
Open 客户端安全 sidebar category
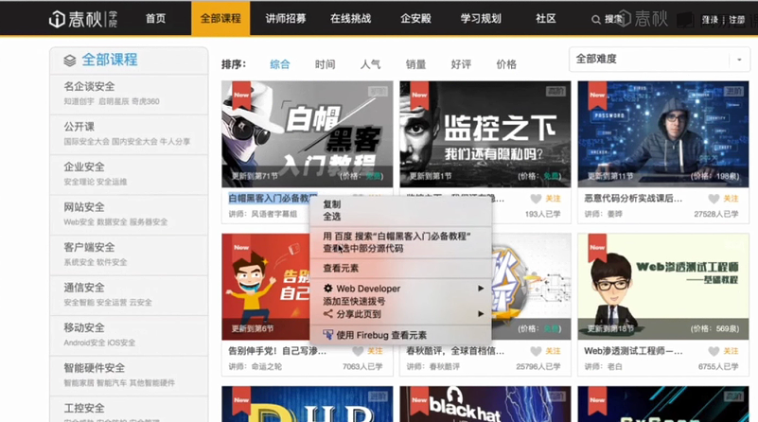coord(90,247)
